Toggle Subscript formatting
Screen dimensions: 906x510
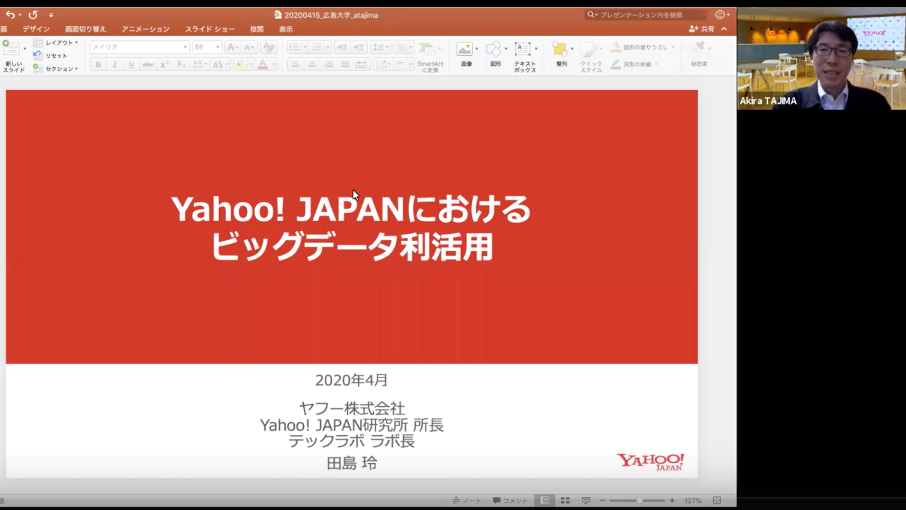[181, 64]
